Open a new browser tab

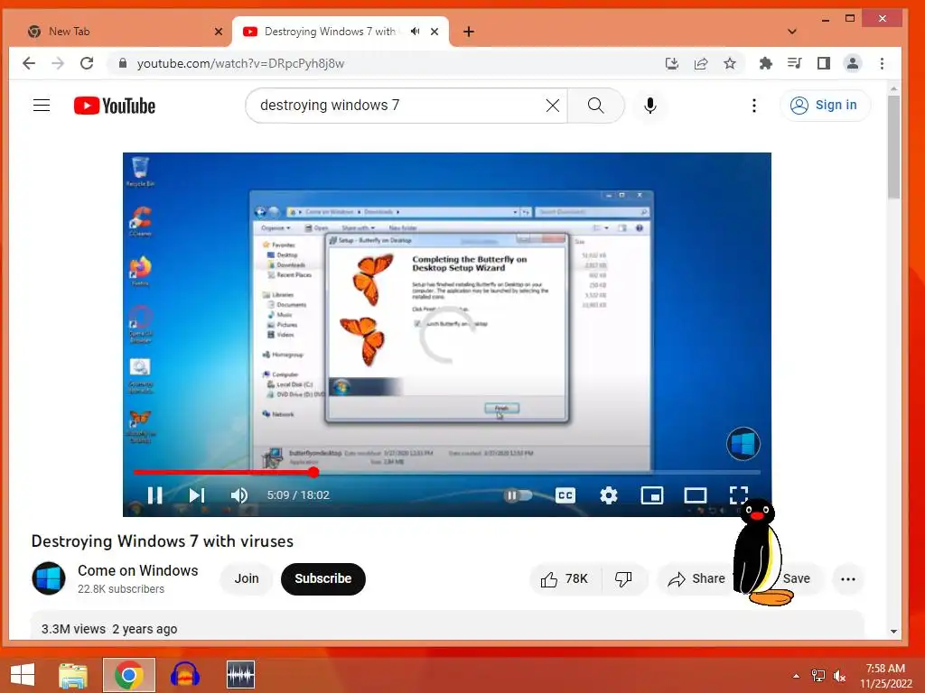tap(469, 32)
